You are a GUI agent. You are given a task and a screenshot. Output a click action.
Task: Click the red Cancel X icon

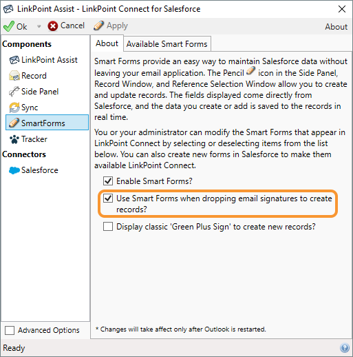pos(52,26)
